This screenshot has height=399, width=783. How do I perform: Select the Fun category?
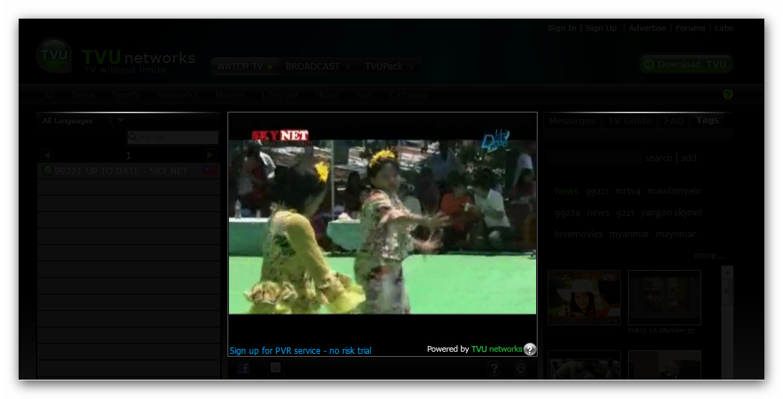pos(364,95)
